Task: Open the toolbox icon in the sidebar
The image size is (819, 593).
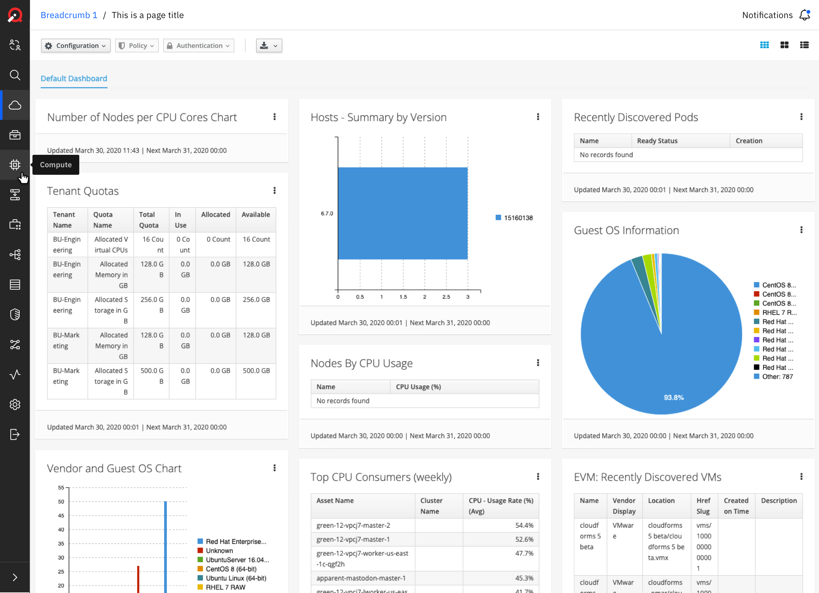Action: [15, 135]
